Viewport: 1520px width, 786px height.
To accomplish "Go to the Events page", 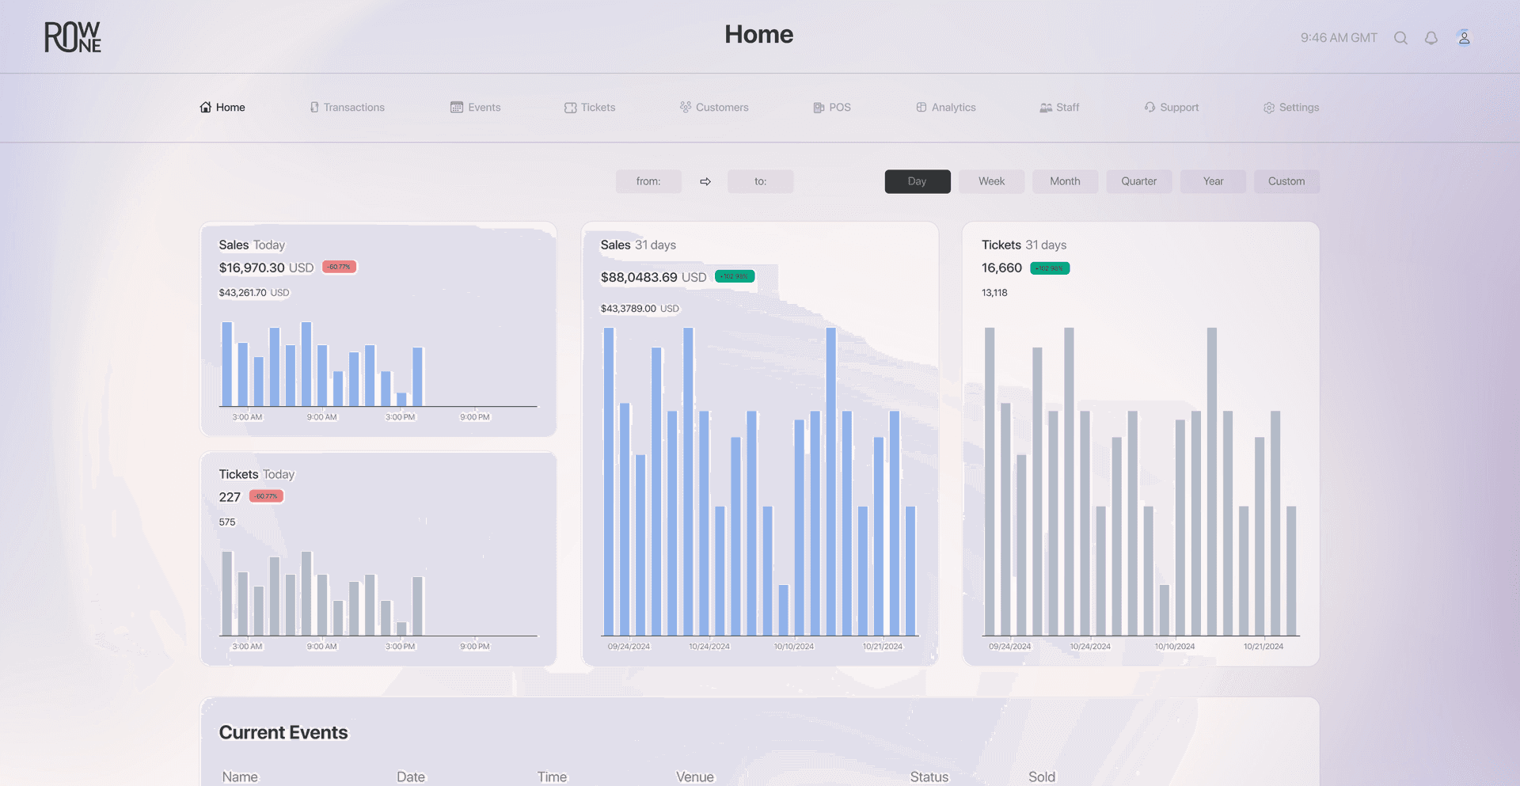I will pyautogui.click(x=475, y=108).
